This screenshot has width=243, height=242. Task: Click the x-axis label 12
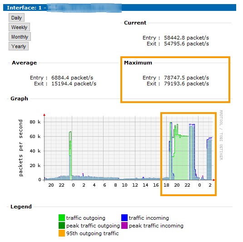click(x=135, y=185)
